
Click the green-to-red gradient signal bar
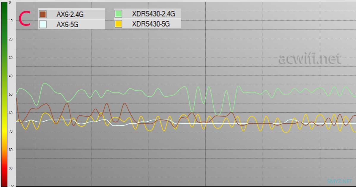(4, 94)
